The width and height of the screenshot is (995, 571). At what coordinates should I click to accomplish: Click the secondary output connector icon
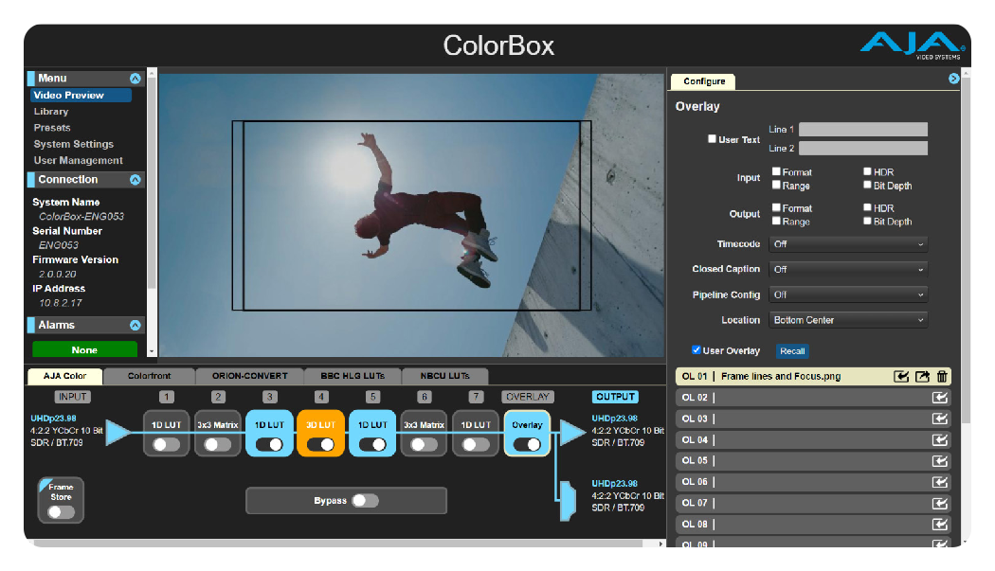coord(568,501)
